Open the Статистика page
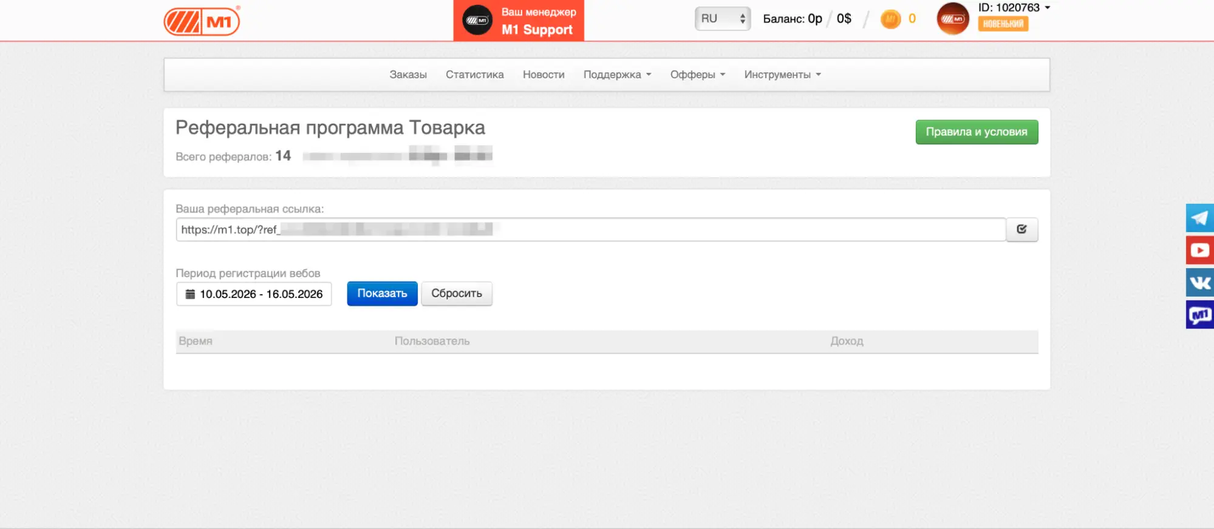This screenshot has width=1214, height=529. pyautogui.click(x=475, y=75)
